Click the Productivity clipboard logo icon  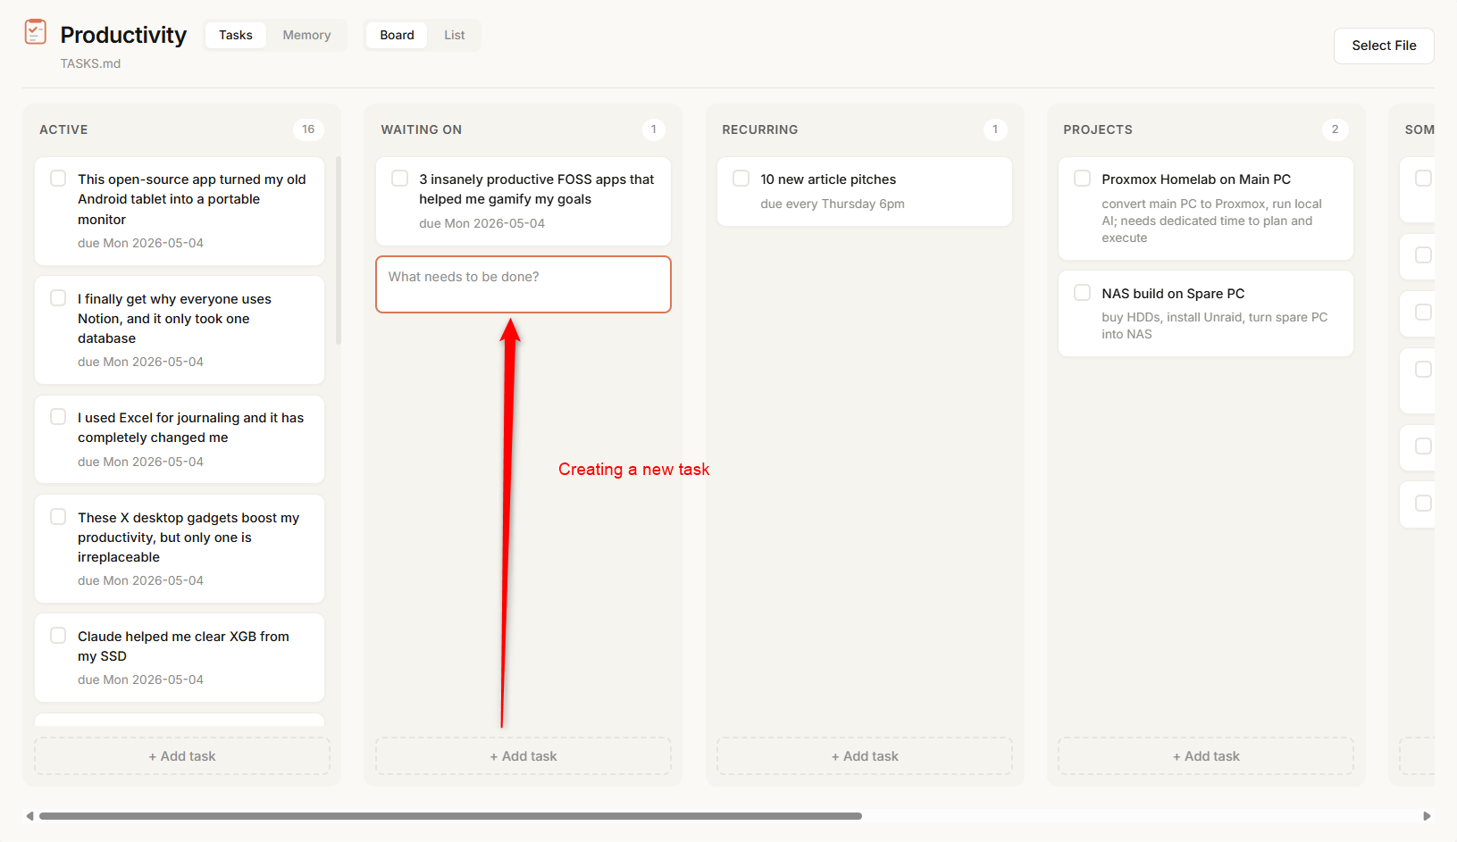[x=36, y=32]
